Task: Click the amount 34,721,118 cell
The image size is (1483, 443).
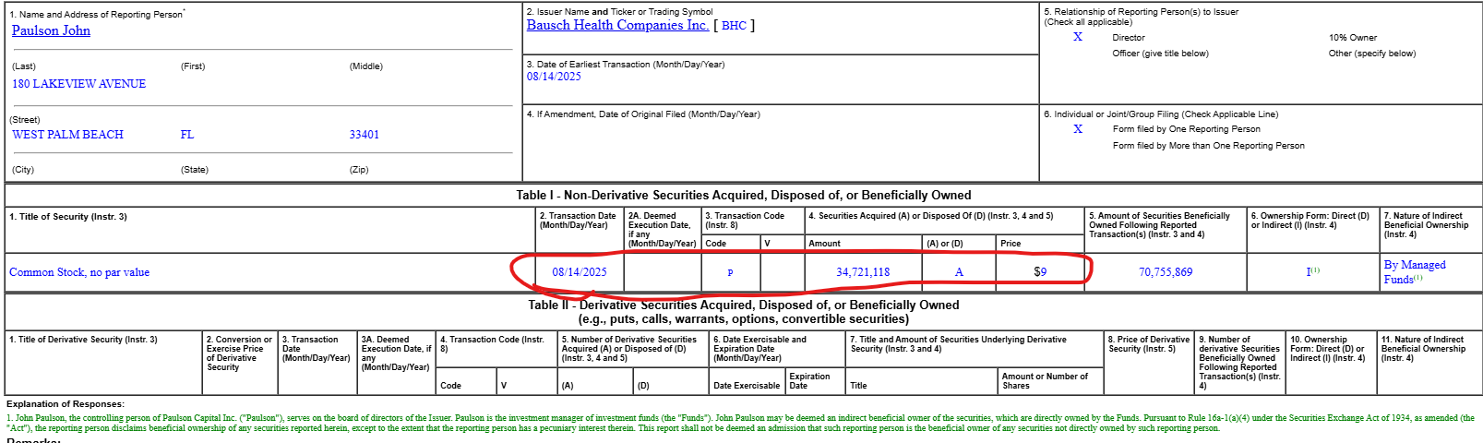Action: click(x=863, y=272)
